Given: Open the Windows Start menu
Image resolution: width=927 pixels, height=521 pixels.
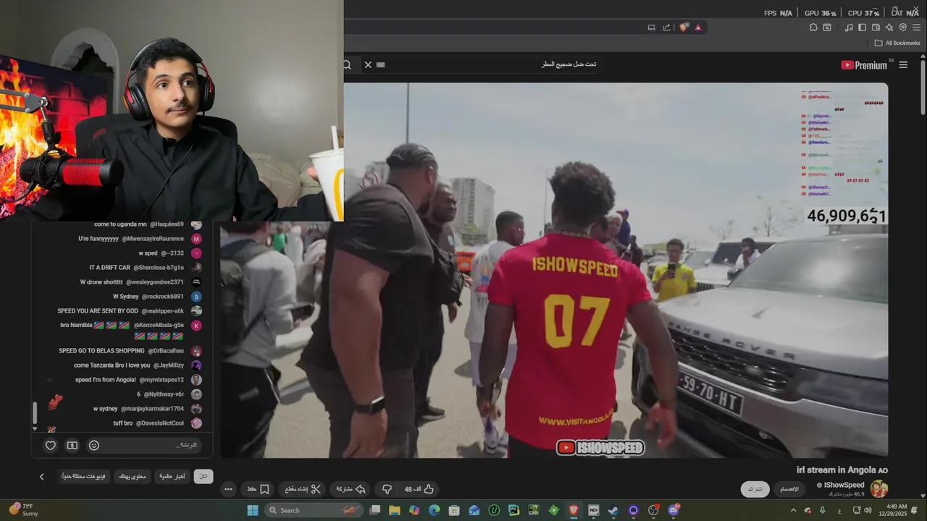Looking at the screenshot, I should coord(253,510).
